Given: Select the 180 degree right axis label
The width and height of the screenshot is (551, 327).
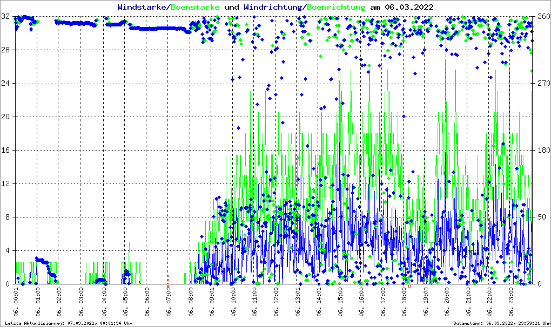Looking at the screenshot, I should (541, 151).
